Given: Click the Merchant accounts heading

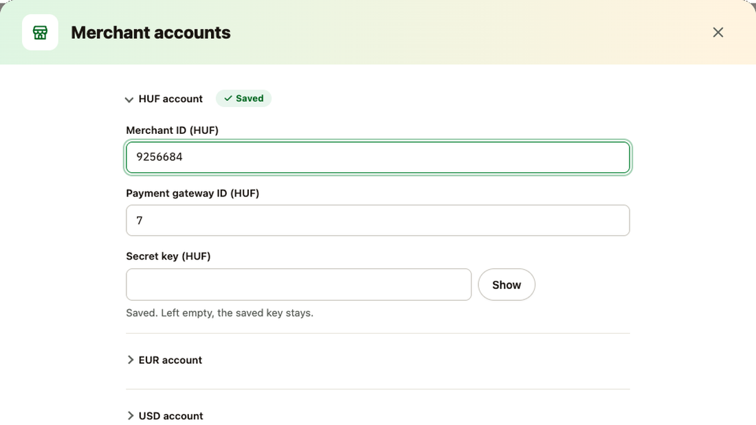Looking at the screenshot, I should pyautogui.click(x=151, y=32).
